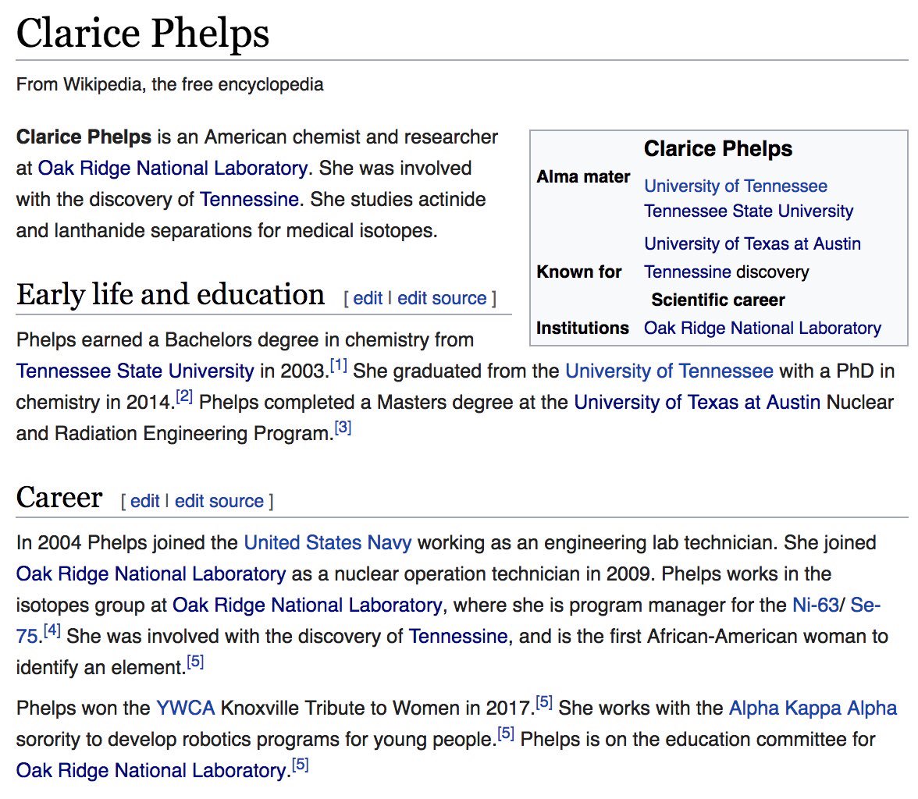This screenshot has height=799, width=918.
Task: Open Tennessee State University link in Early life
Action: pyautogui.click(x=135, y=371)
